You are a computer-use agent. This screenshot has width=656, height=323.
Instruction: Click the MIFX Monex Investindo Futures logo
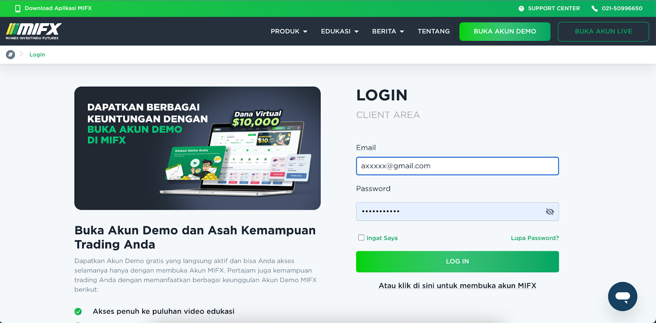pos(34,31)
